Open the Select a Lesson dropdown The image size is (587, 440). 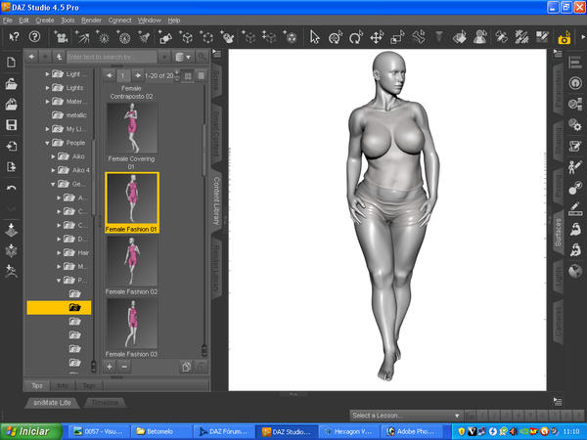coord(406,416)
